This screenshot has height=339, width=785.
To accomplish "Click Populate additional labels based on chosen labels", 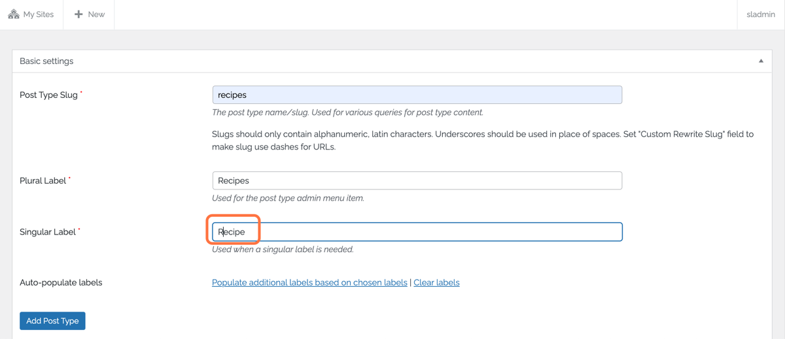I will coord(309,282).
